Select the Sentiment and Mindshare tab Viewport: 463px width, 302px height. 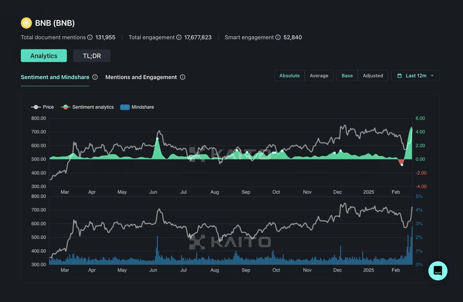pos(55,77)
